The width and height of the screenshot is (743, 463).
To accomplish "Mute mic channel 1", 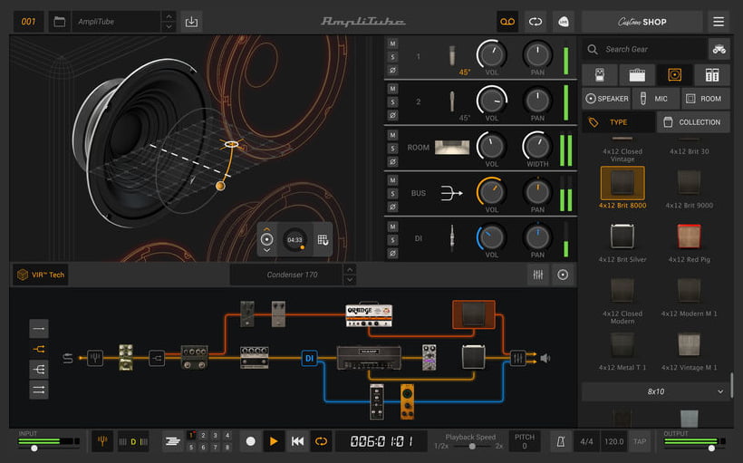I will tap(392, 43).
